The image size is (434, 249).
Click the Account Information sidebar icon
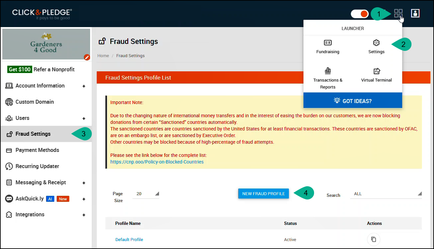9,86
